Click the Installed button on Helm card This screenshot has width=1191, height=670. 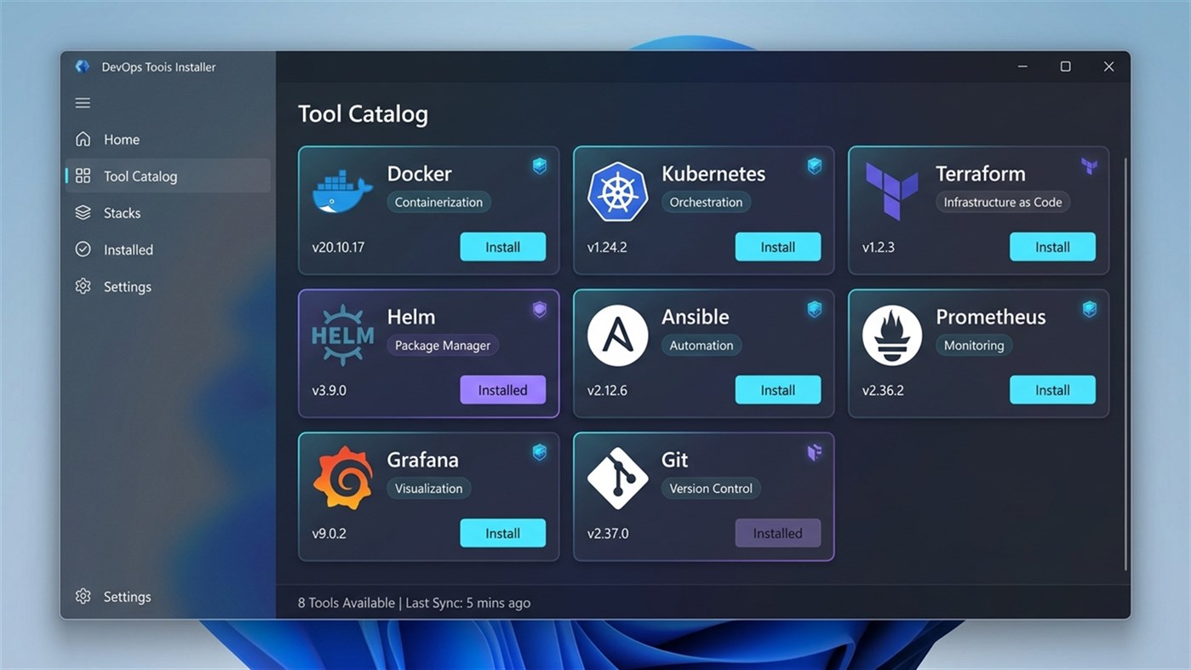pyautogui.click(x=503, y=390)
